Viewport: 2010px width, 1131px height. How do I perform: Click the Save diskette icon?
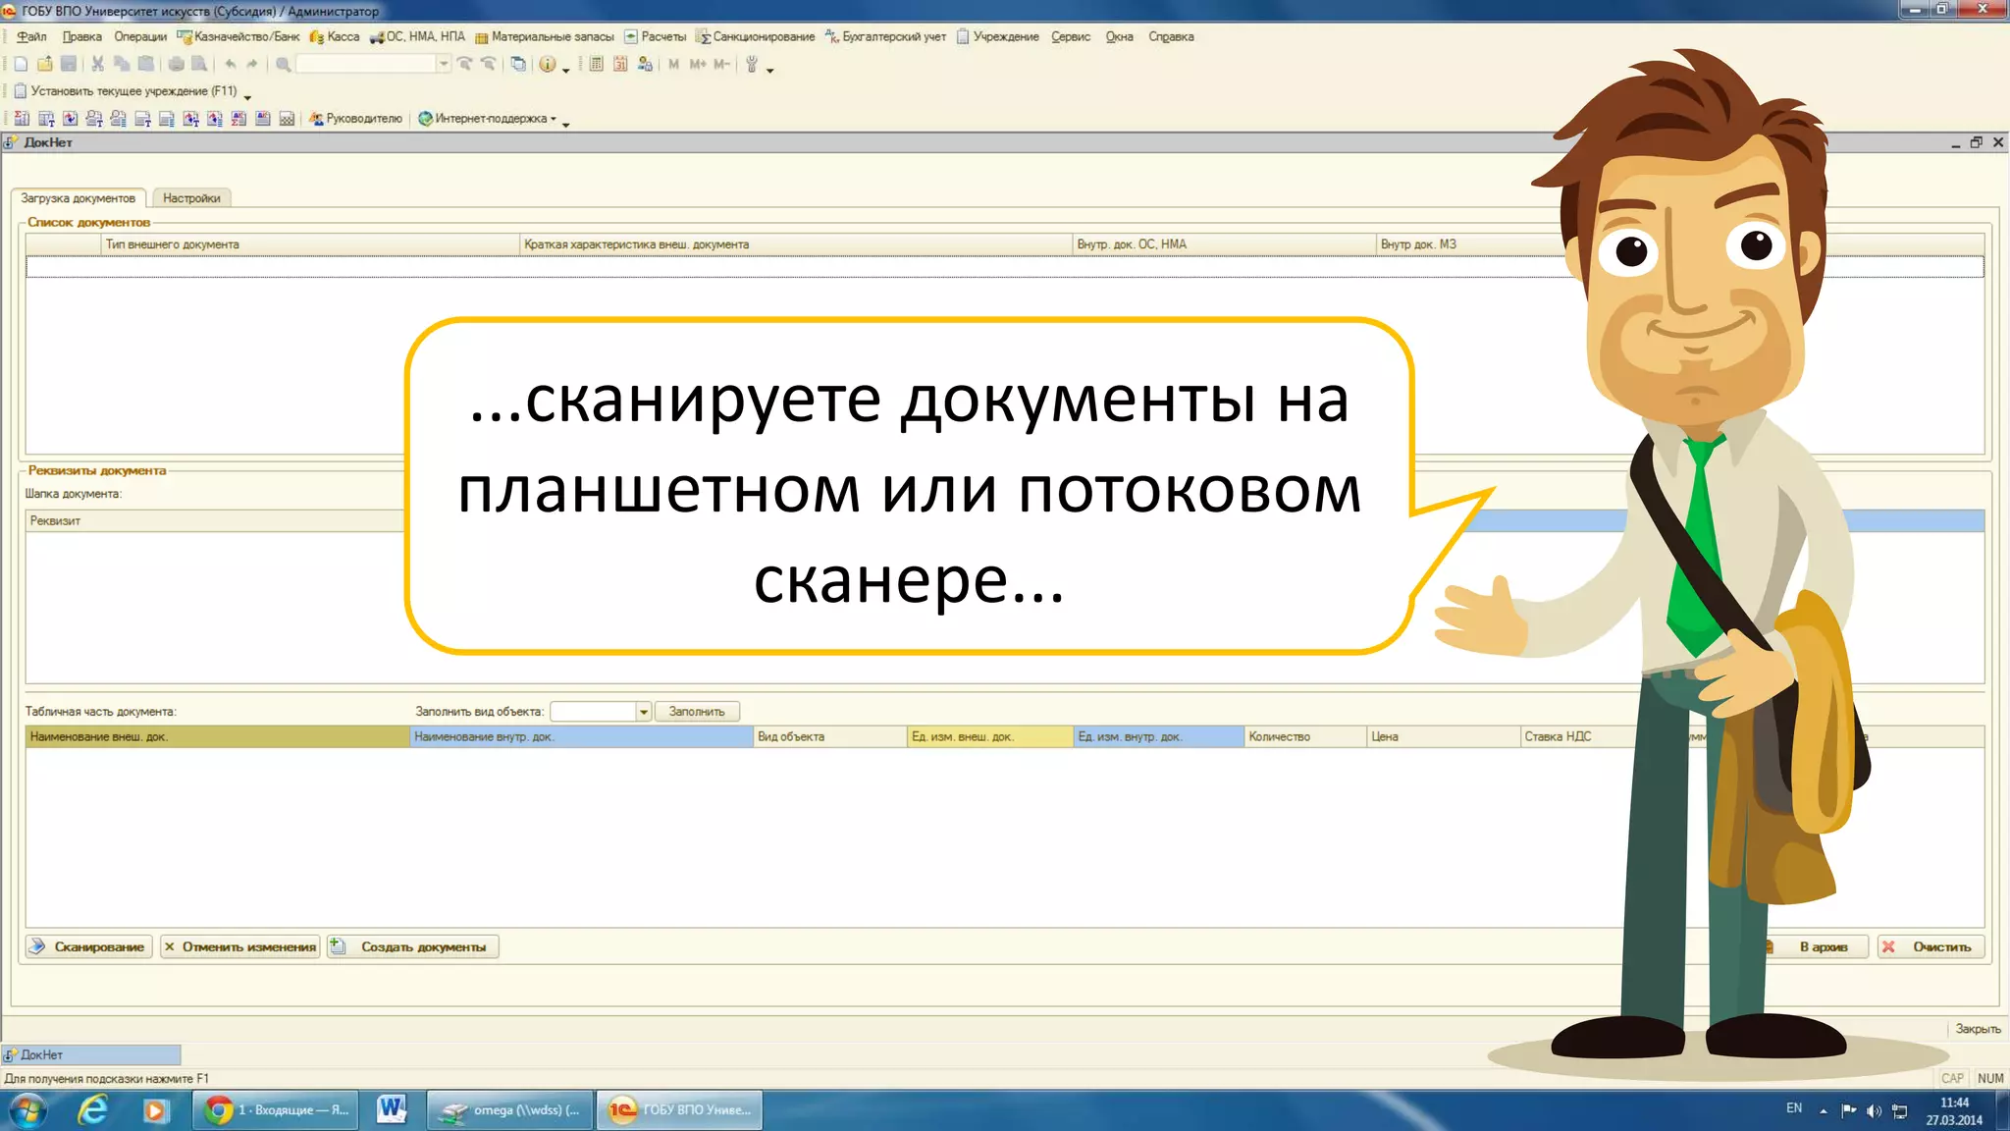click(x=69, y=64)
